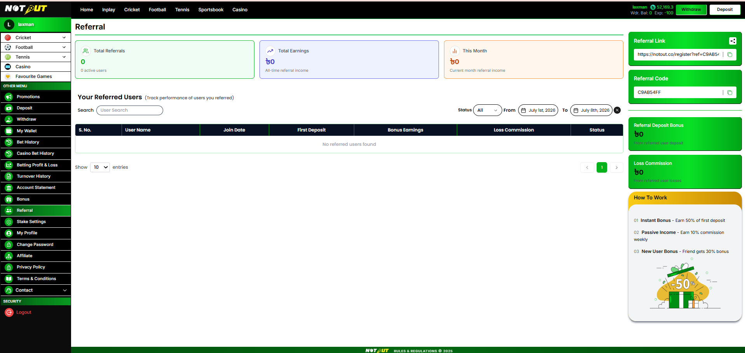This screenshot has width=745, height=353.
Task: Open the From date picker July 1st, 2026
Action: 538,110
